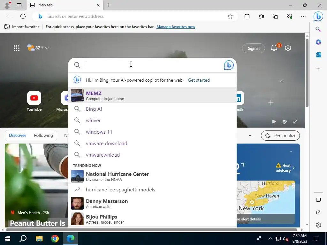
Task: Open Settings and more ellipsis menu
Action: click(x=303, y=16)
